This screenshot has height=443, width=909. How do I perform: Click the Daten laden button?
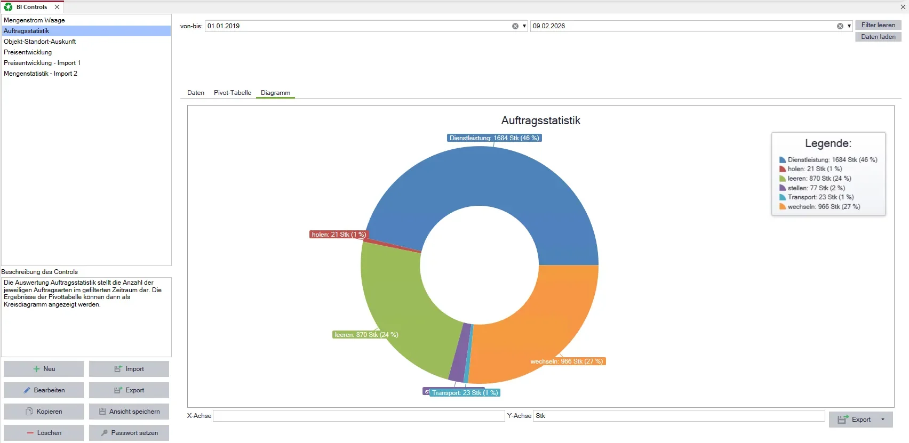878,37
